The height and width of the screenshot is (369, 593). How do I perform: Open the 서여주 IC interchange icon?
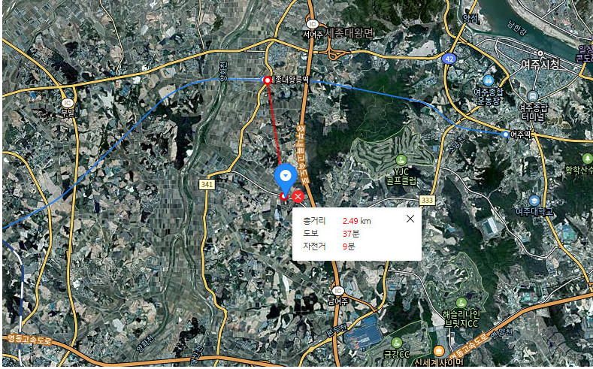[313, 24]
